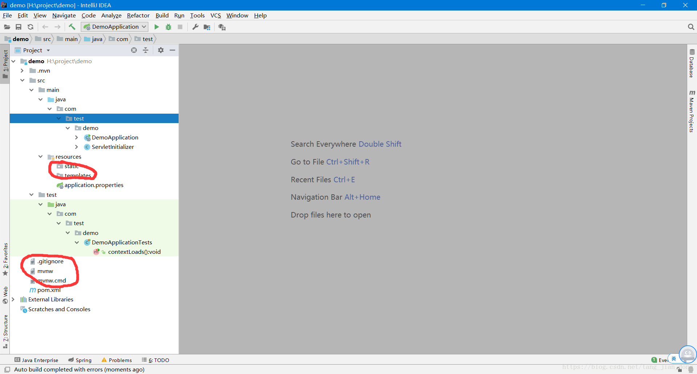The width and height of the screenshot is (697, 374).
Task: Open Project Structure icon in toolbar
Action: (207, 27)
